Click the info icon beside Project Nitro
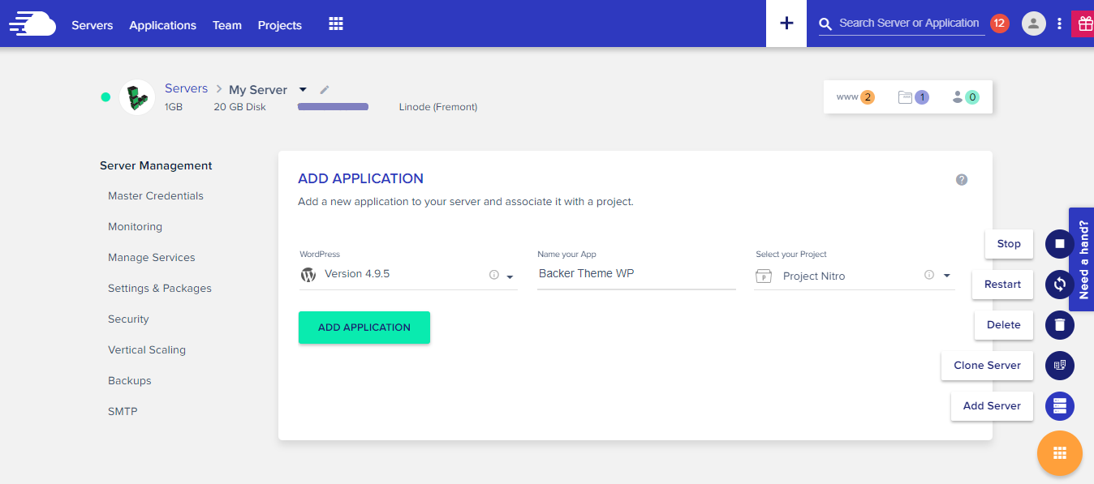This screenshot has width=1094, height=484. pos(929,275)
